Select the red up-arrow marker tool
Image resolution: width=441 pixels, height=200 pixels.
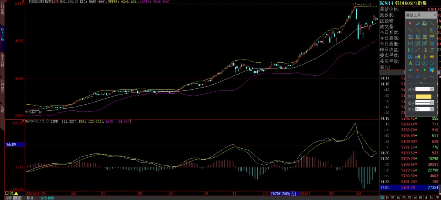coord(418,70)
